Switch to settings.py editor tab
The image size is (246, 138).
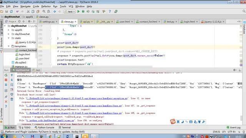(48, 21)
